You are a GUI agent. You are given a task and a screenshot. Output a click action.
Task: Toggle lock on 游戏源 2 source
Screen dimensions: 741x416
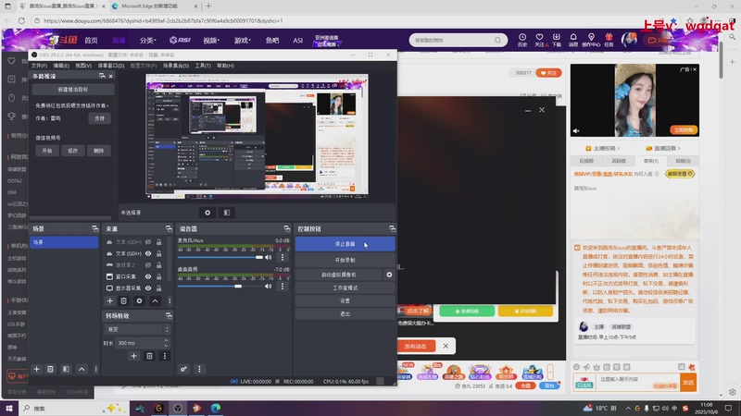coord(159,265)
